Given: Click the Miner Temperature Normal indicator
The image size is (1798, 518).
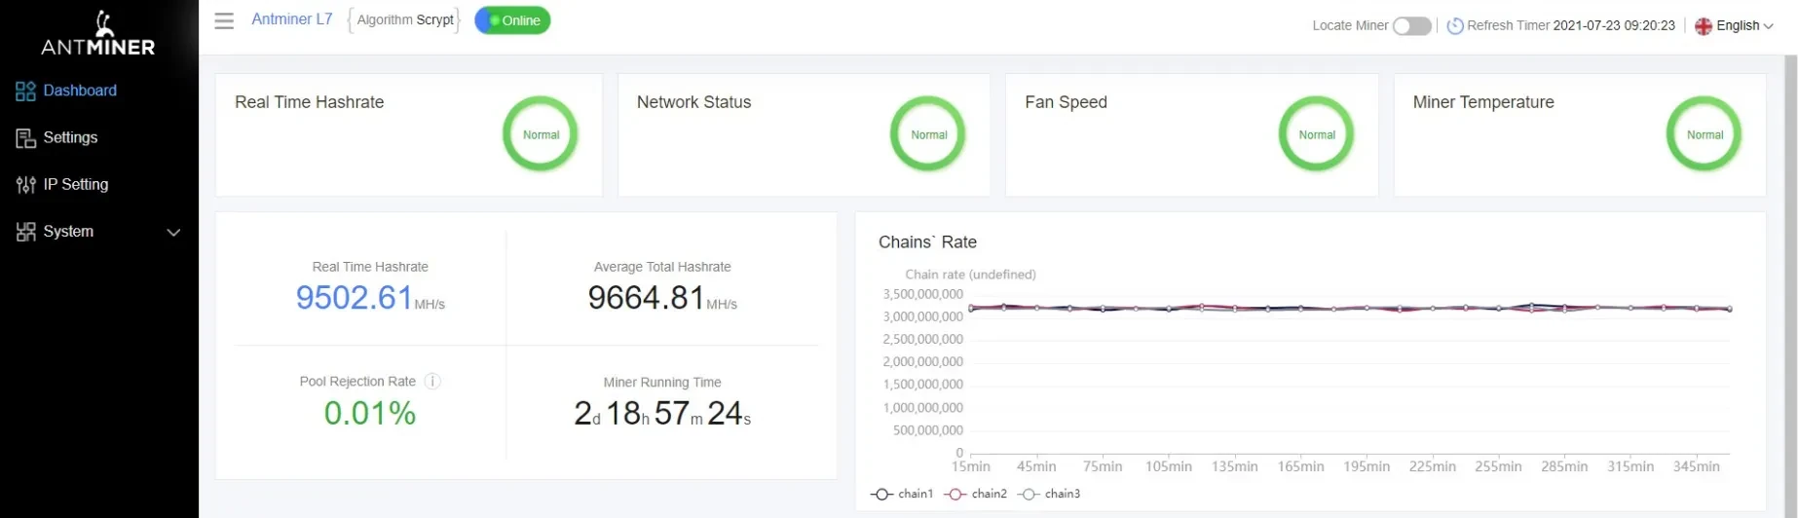Looking at the screenshot, I should (1704, 134).
